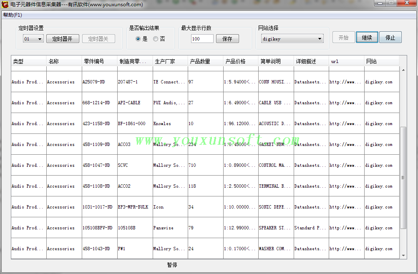Select the Knowles manufacturer cell

point(170,123)
